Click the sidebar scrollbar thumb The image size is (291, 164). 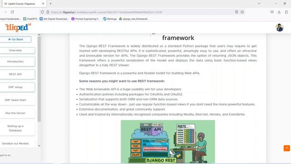tap(39, 79)
